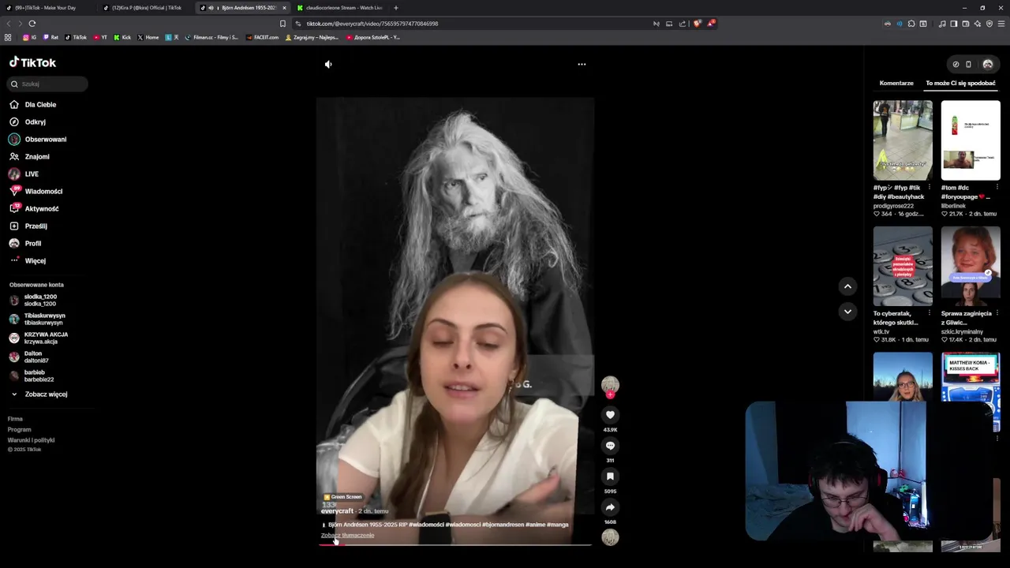
Task: Open the wtk.tv cyberatak video thumbnail
Action: pyautogui.click(x=903, y=267)
